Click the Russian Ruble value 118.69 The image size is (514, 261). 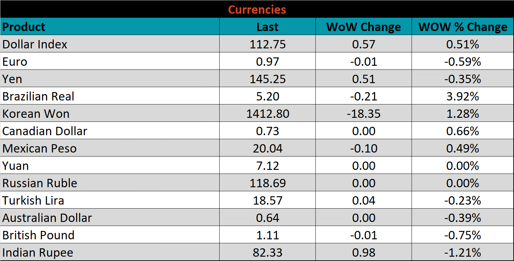267,183
